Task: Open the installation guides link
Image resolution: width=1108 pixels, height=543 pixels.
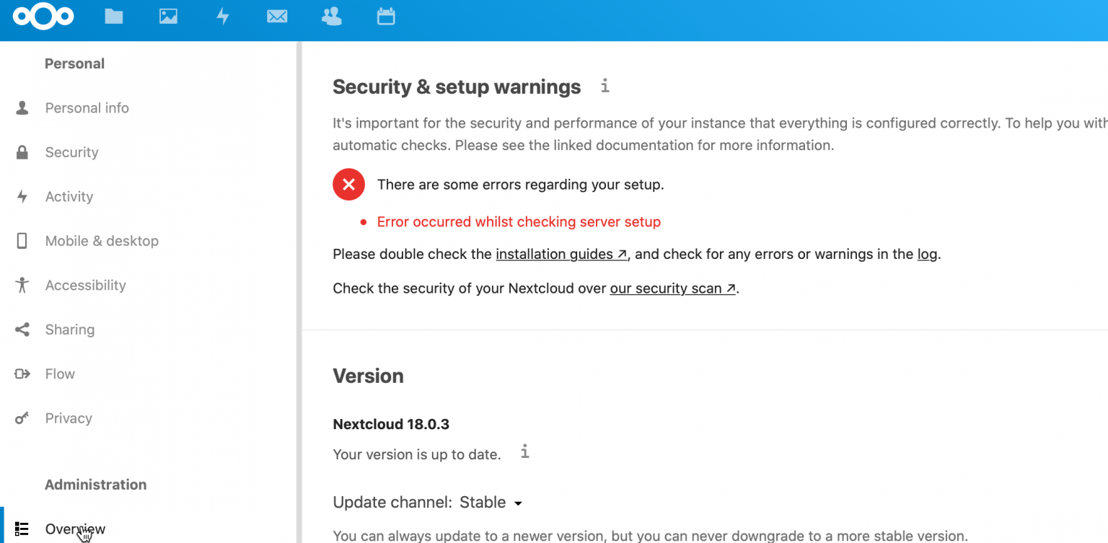Action: [x=561, y=254]
